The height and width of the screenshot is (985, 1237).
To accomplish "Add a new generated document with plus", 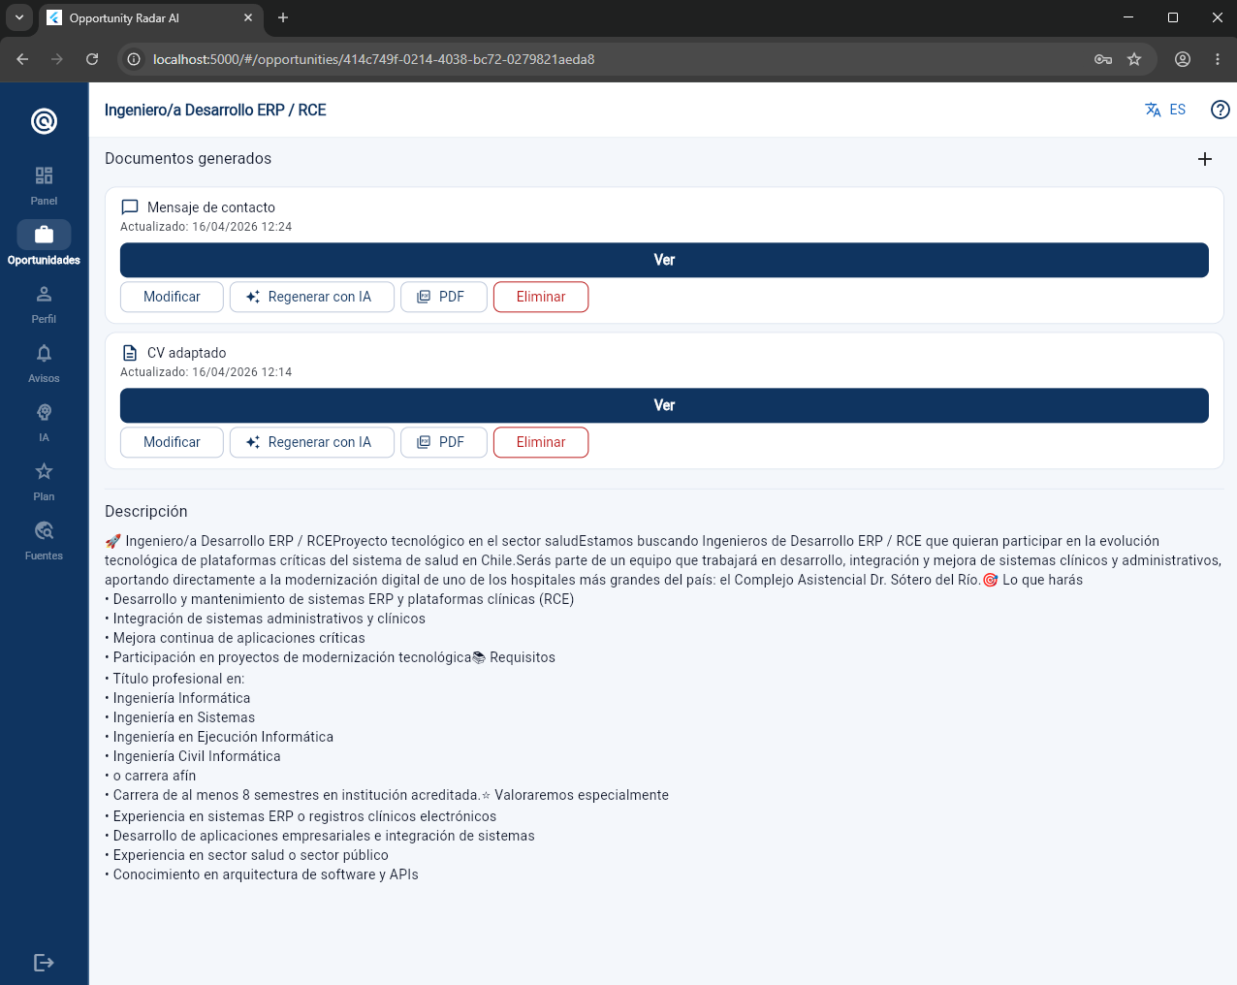I will (x=1205, y=159).
